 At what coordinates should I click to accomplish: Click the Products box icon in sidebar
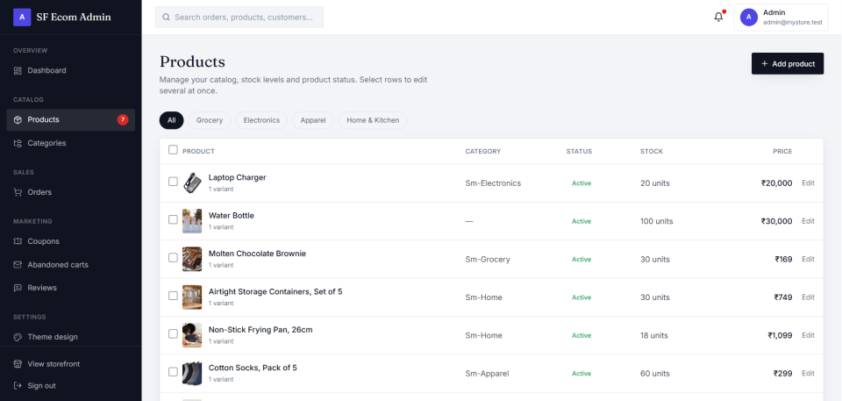click(18, 119)
